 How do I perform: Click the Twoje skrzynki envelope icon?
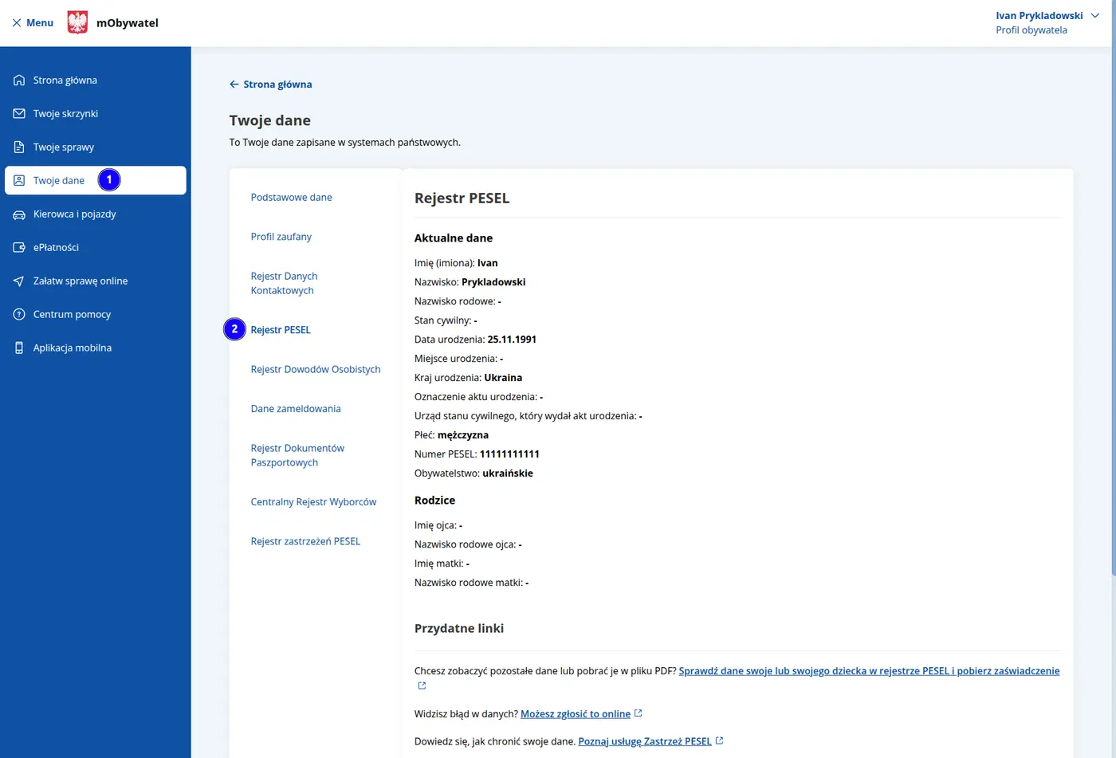click(19, 114)
